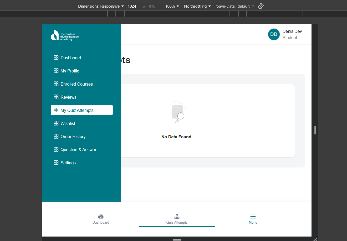The image size is (347, 241).
Task: Open Reviews in the sidebar
Action: click(82, 97)
